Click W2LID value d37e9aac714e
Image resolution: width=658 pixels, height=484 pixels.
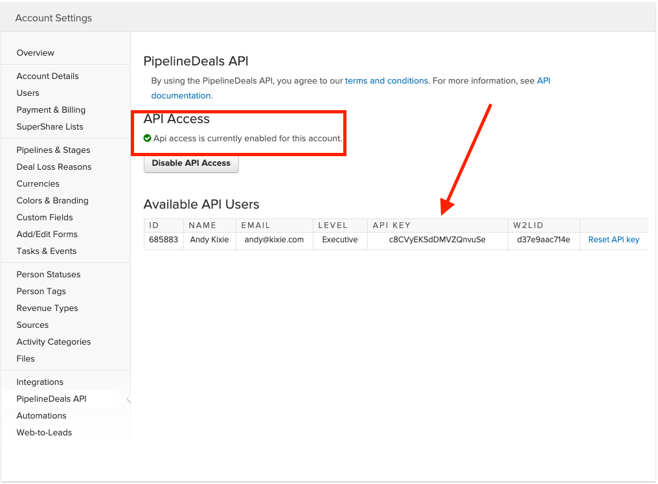pos(543,240)
